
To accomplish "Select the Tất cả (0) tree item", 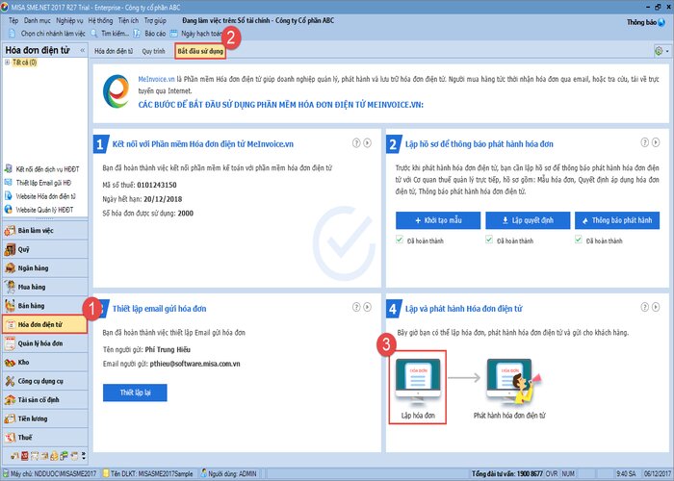I will click(x=24, y=63).
